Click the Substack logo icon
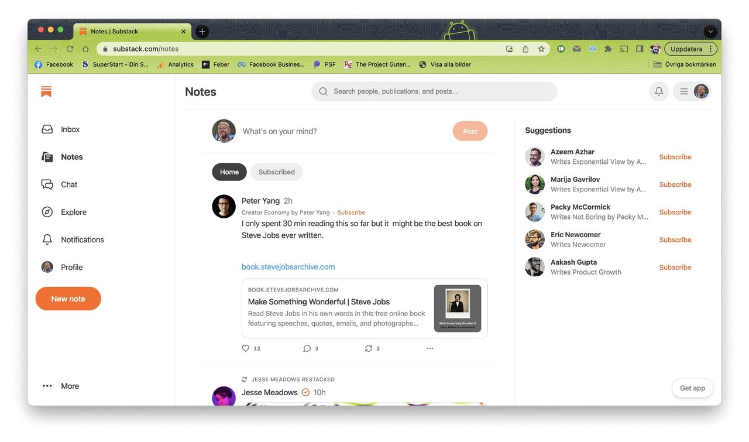Image resolution: width=749 pixels, height=442 pixels. point(46,91)
